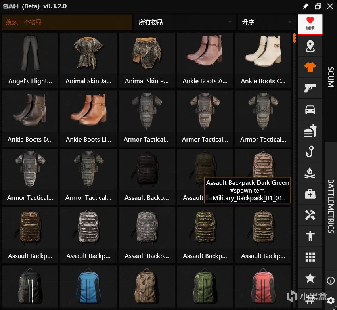The image size is (337, 310).
Task: Open the campfire category
Action: [x=310, y=172]
